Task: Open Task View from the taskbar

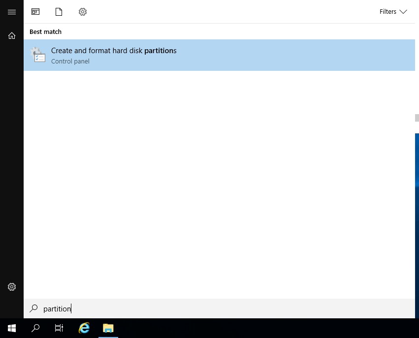Action: pyautogui.click(x=59, y=328)
